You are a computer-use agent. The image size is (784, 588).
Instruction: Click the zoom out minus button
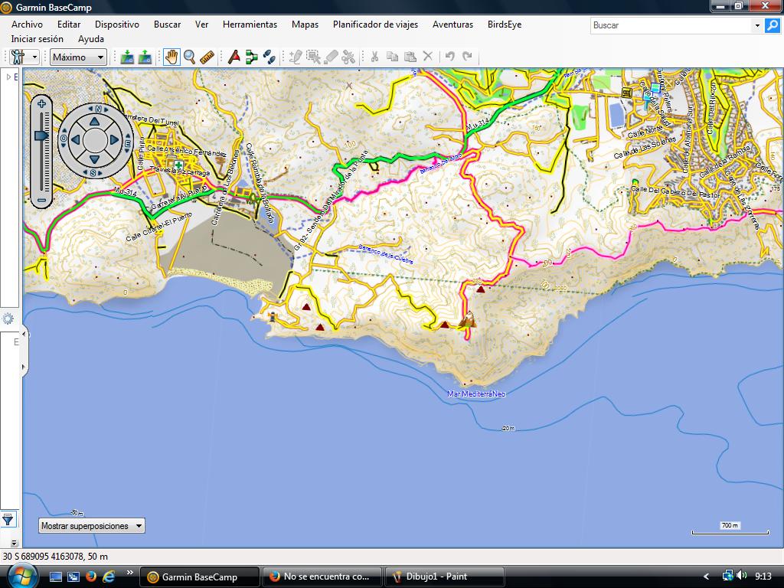coord(41,201)
